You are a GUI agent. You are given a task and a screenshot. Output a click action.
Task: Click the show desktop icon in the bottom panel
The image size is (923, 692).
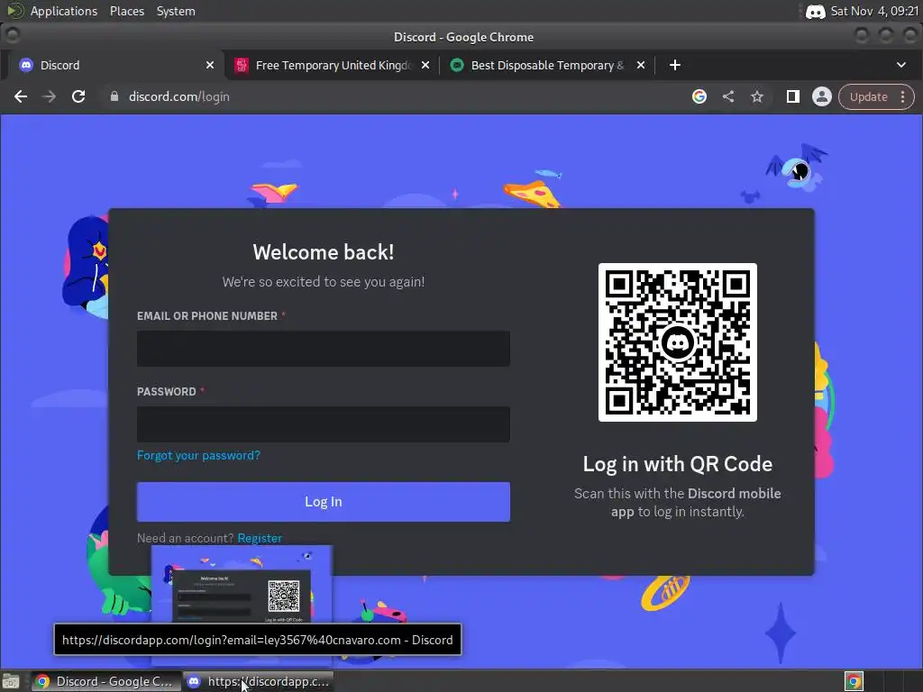(x=11, y=681)
